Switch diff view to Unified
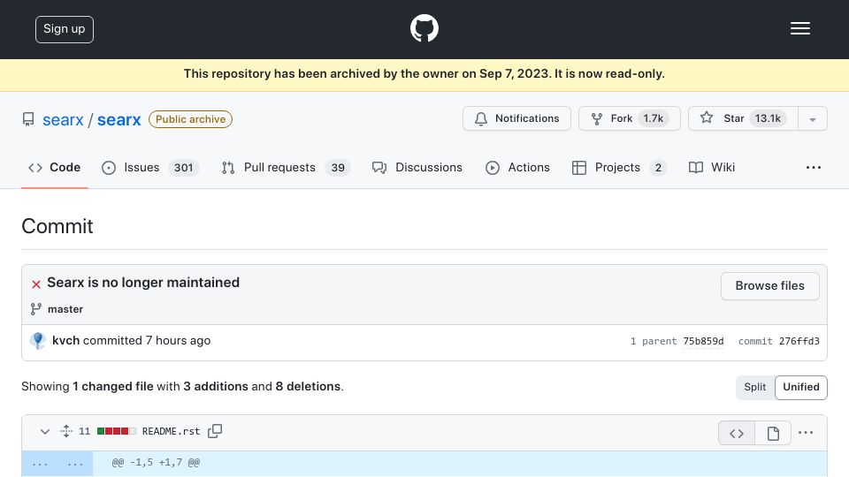 tap(801, 387)
